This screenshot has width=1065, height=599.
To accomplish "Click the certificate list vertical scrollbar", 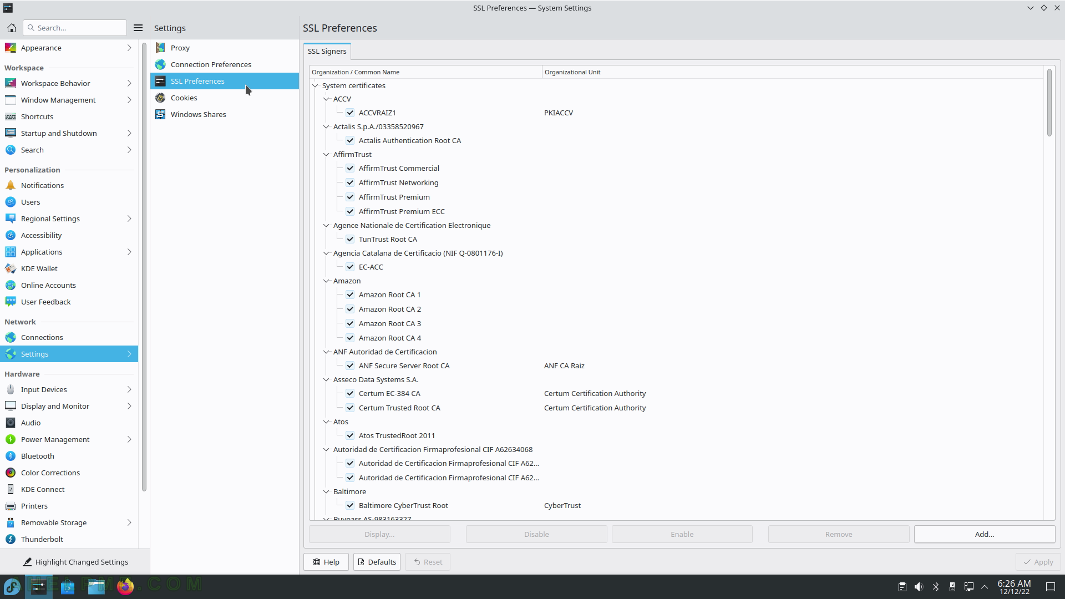I will click(1049, 103).
